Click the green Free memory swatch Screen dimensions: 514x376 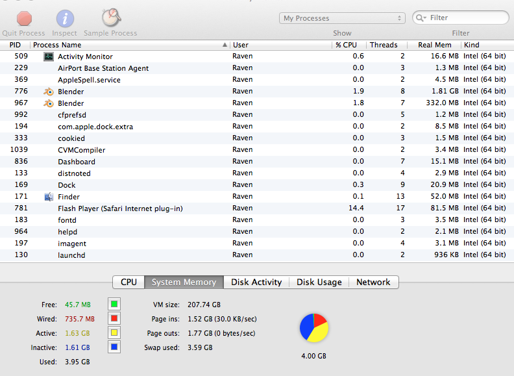pos(114,304)
